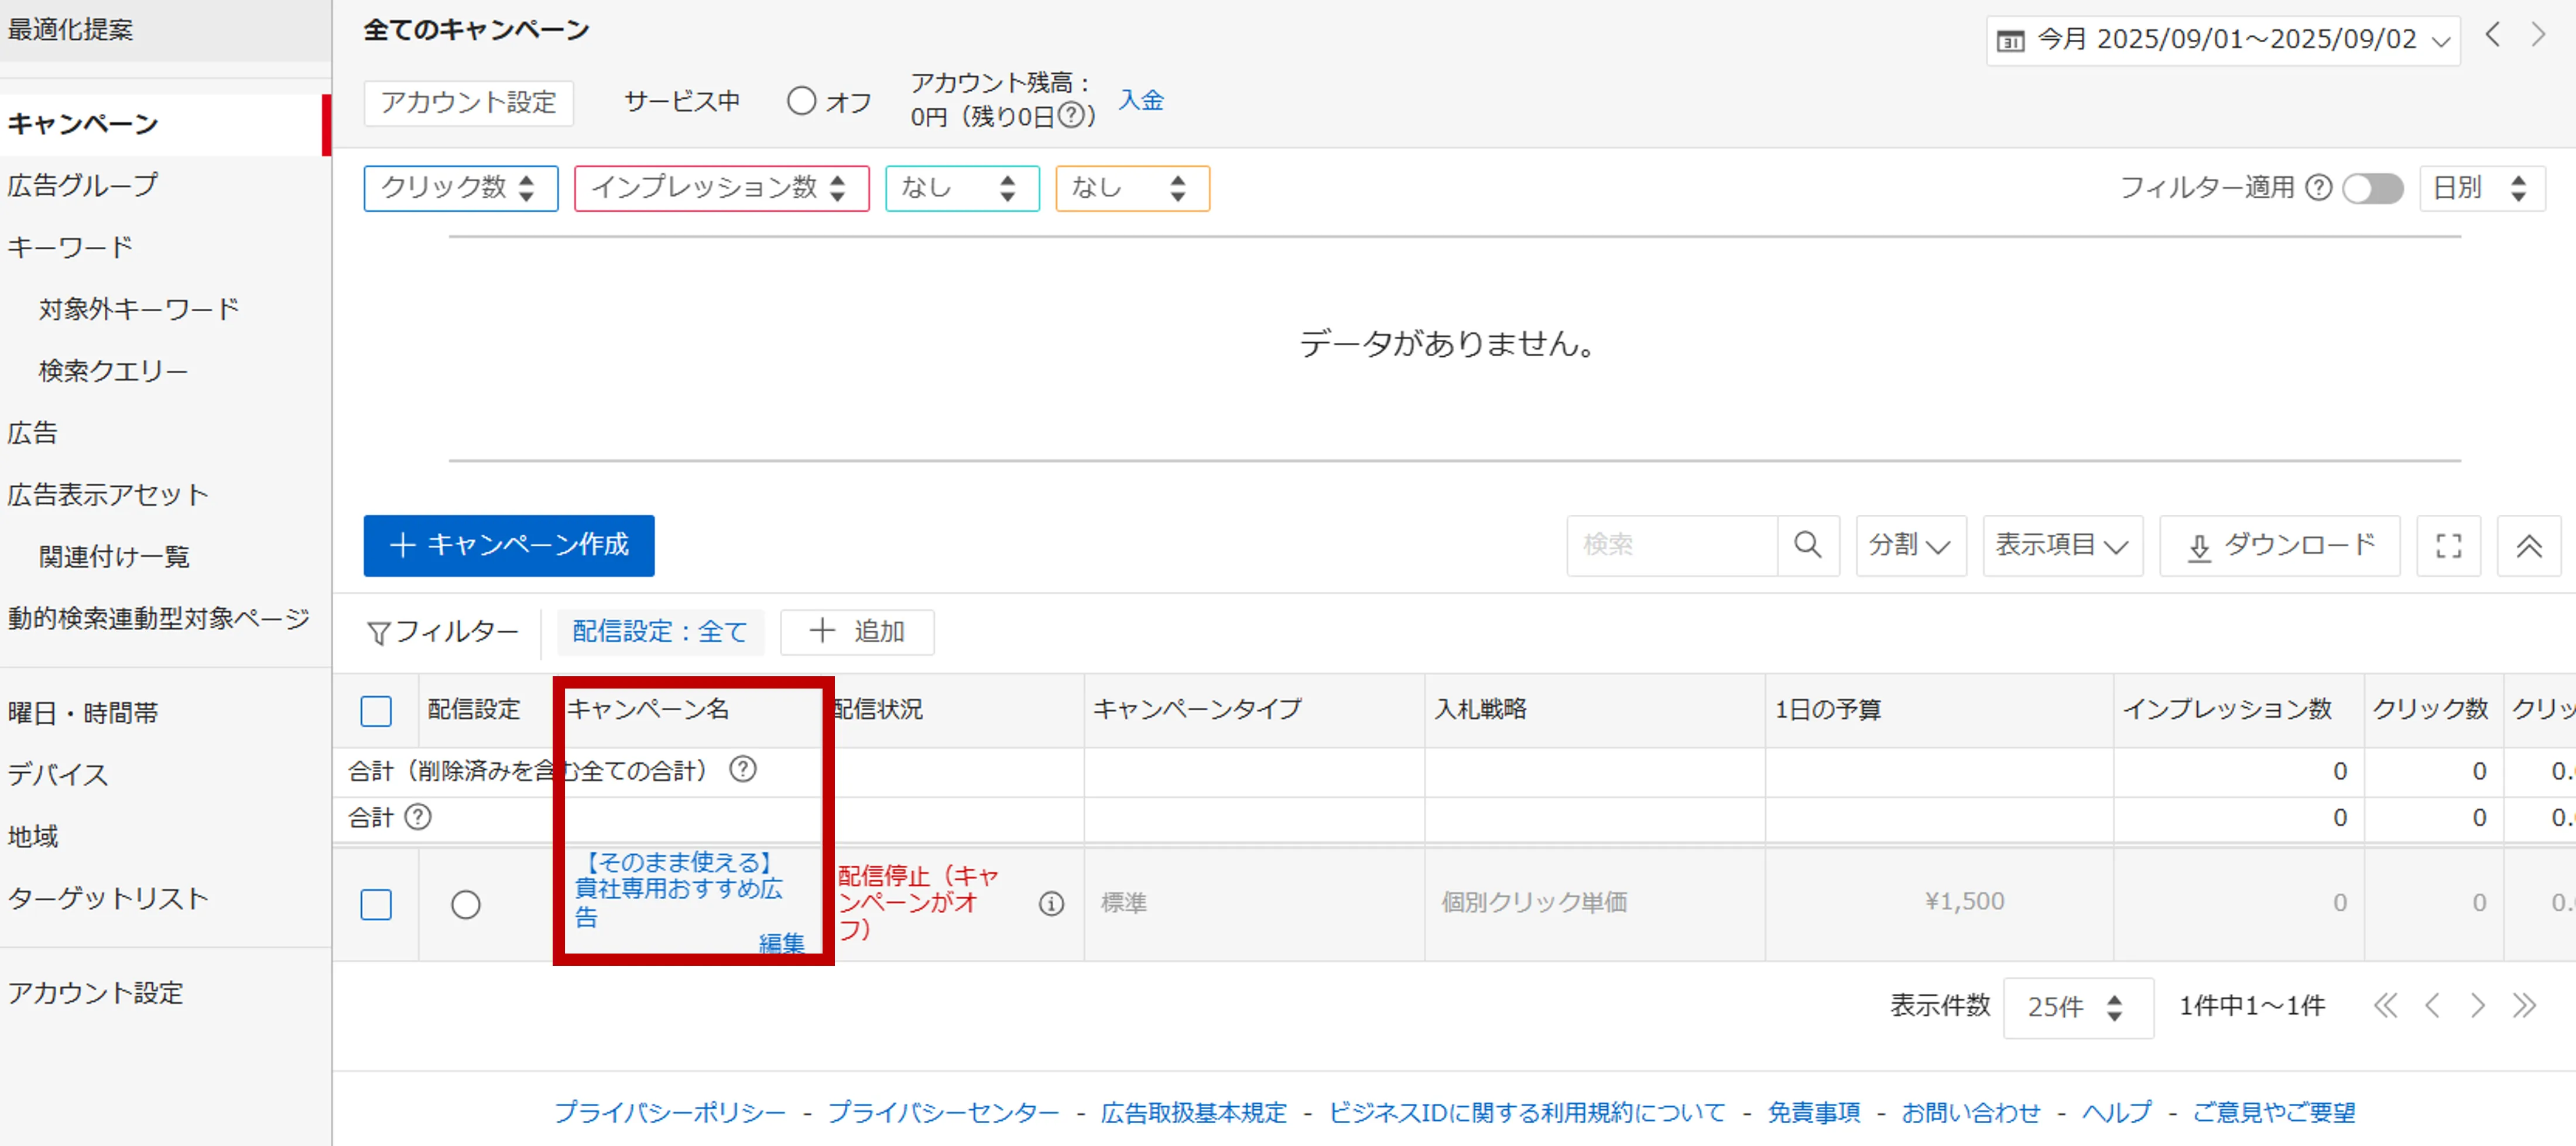Viewport: 2576px width, 1146px height.
Task: Open the help icon next to フィルター適用
Action: tap(2318, 188)
